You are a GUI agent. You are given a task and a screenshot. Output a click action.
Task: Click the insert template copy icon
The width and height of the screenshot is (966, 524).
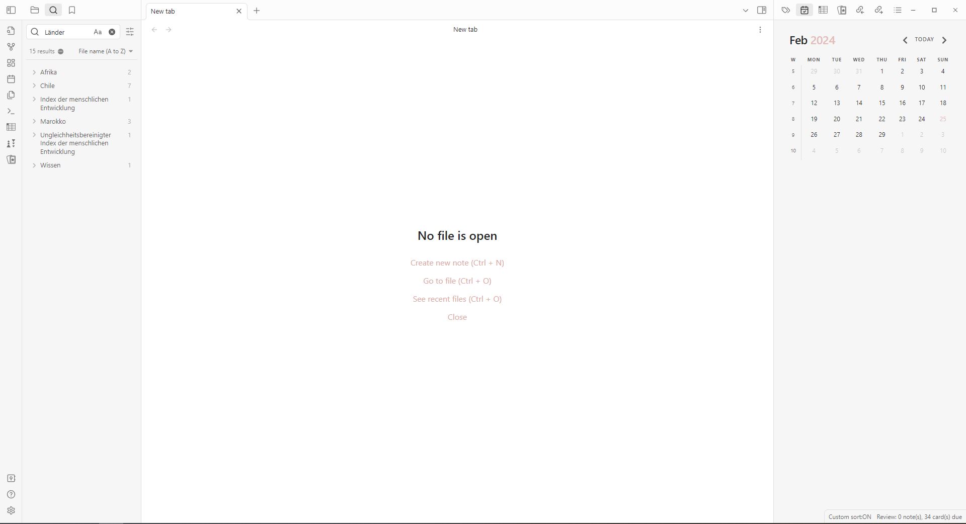coord(11,95)
